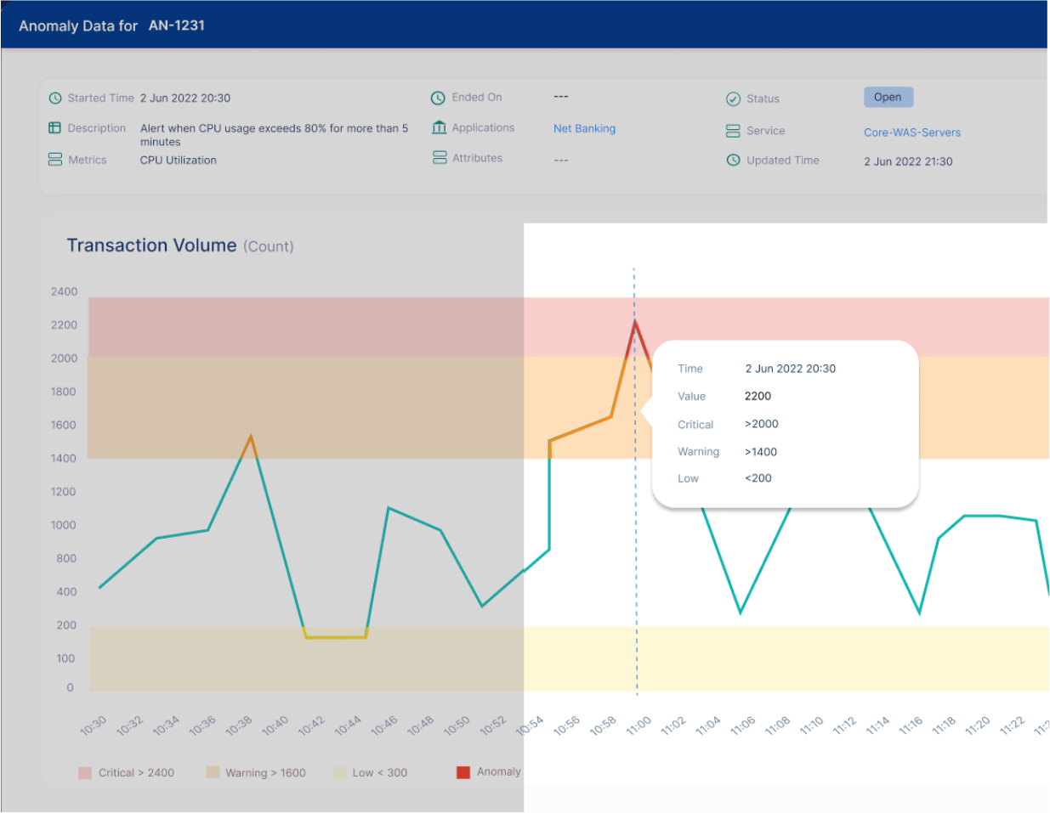Click the Description table icon

(x=55, y=128)
